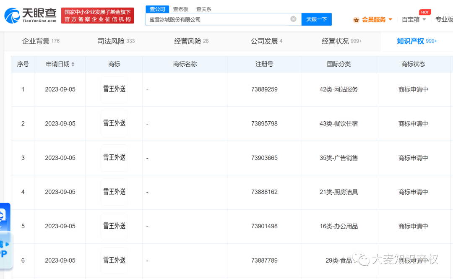Switch to the 查老板 tab

[x=180, y=9]
